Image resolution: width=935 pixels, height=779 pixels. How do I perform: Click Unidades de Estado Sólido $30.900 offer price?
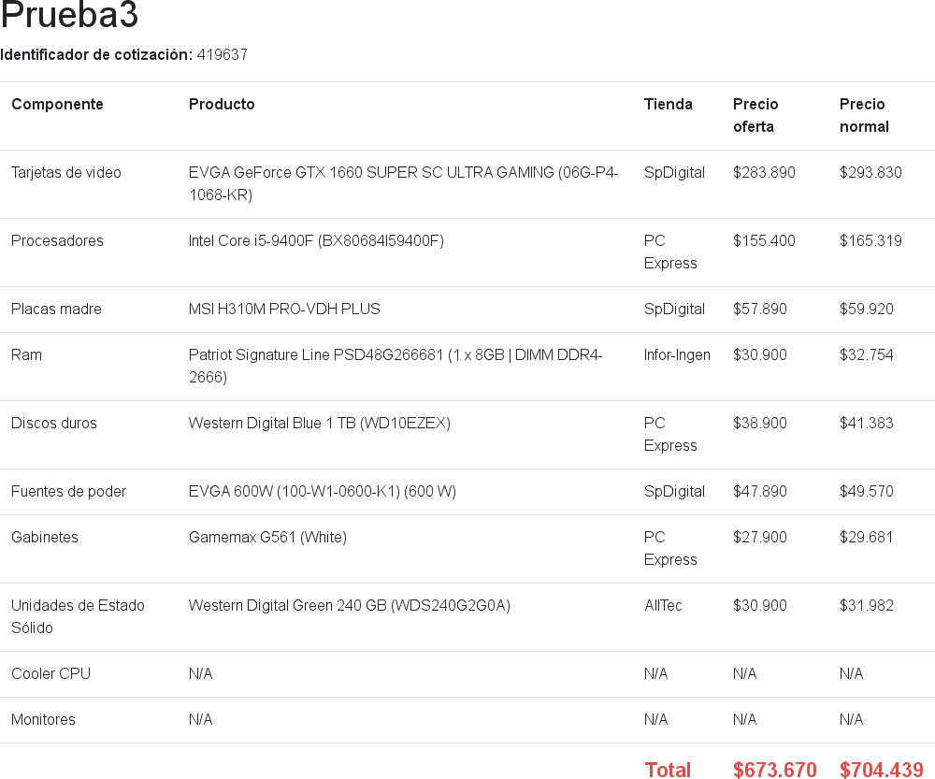(x=759, y=605)
